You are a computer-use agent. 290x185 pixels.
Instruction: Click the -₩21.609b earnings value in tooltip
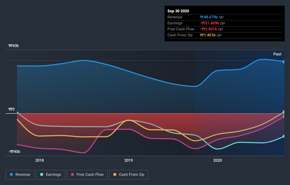click(x=209, y=23)
